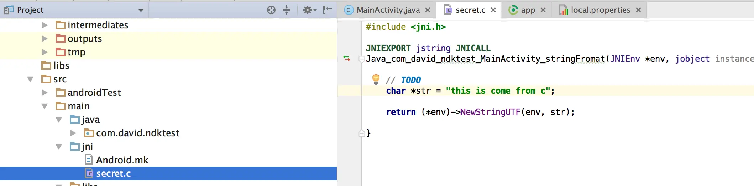Expand the tmp folder
Image resolution: width=754 pixels, height=186 pixels.
click(x=44, y=52)
